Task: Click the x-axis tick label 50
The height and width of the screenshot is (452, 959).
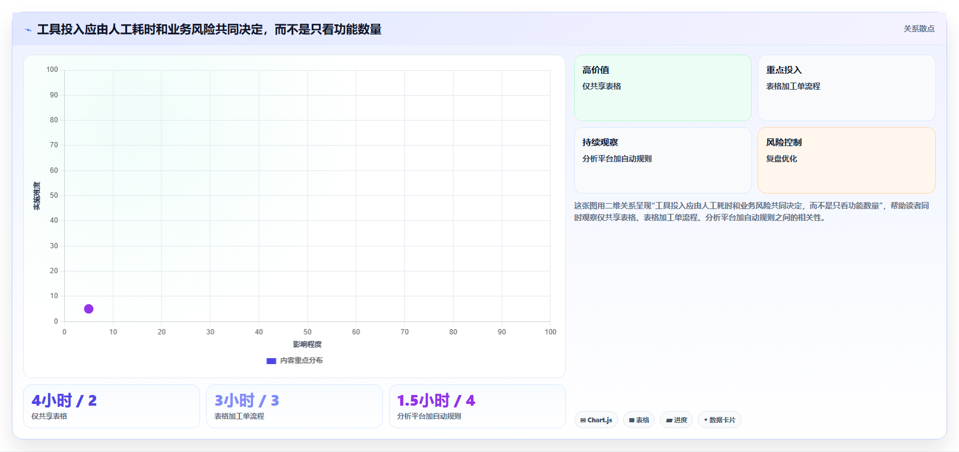Action: [308, 332]
